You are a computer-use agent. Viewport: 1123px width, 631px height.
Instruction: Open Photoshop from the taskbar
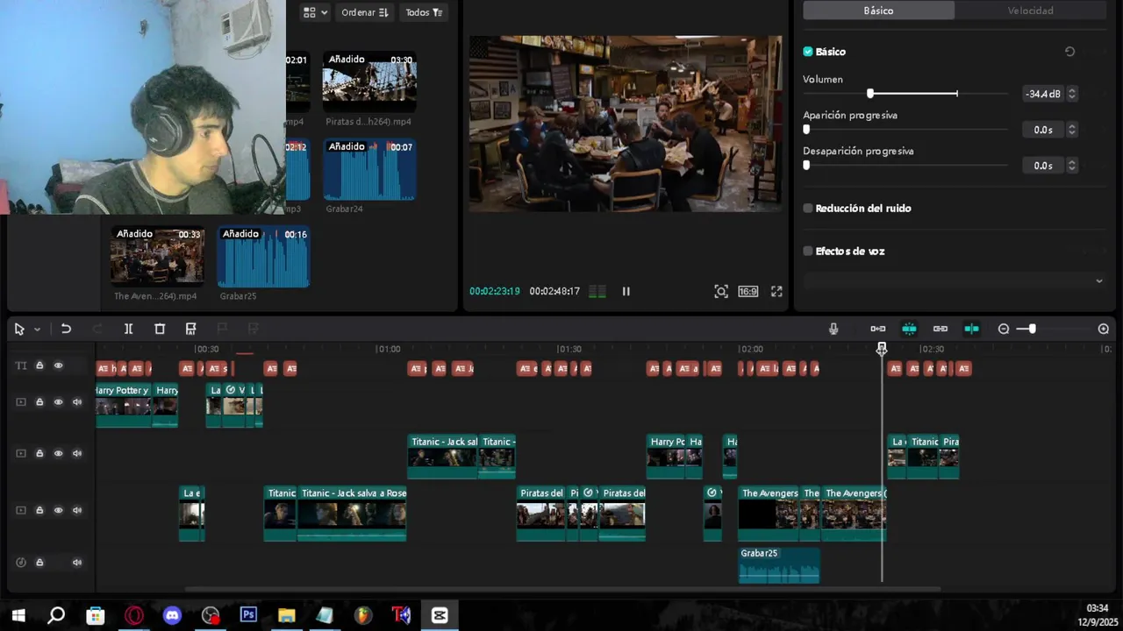point(248,616)
